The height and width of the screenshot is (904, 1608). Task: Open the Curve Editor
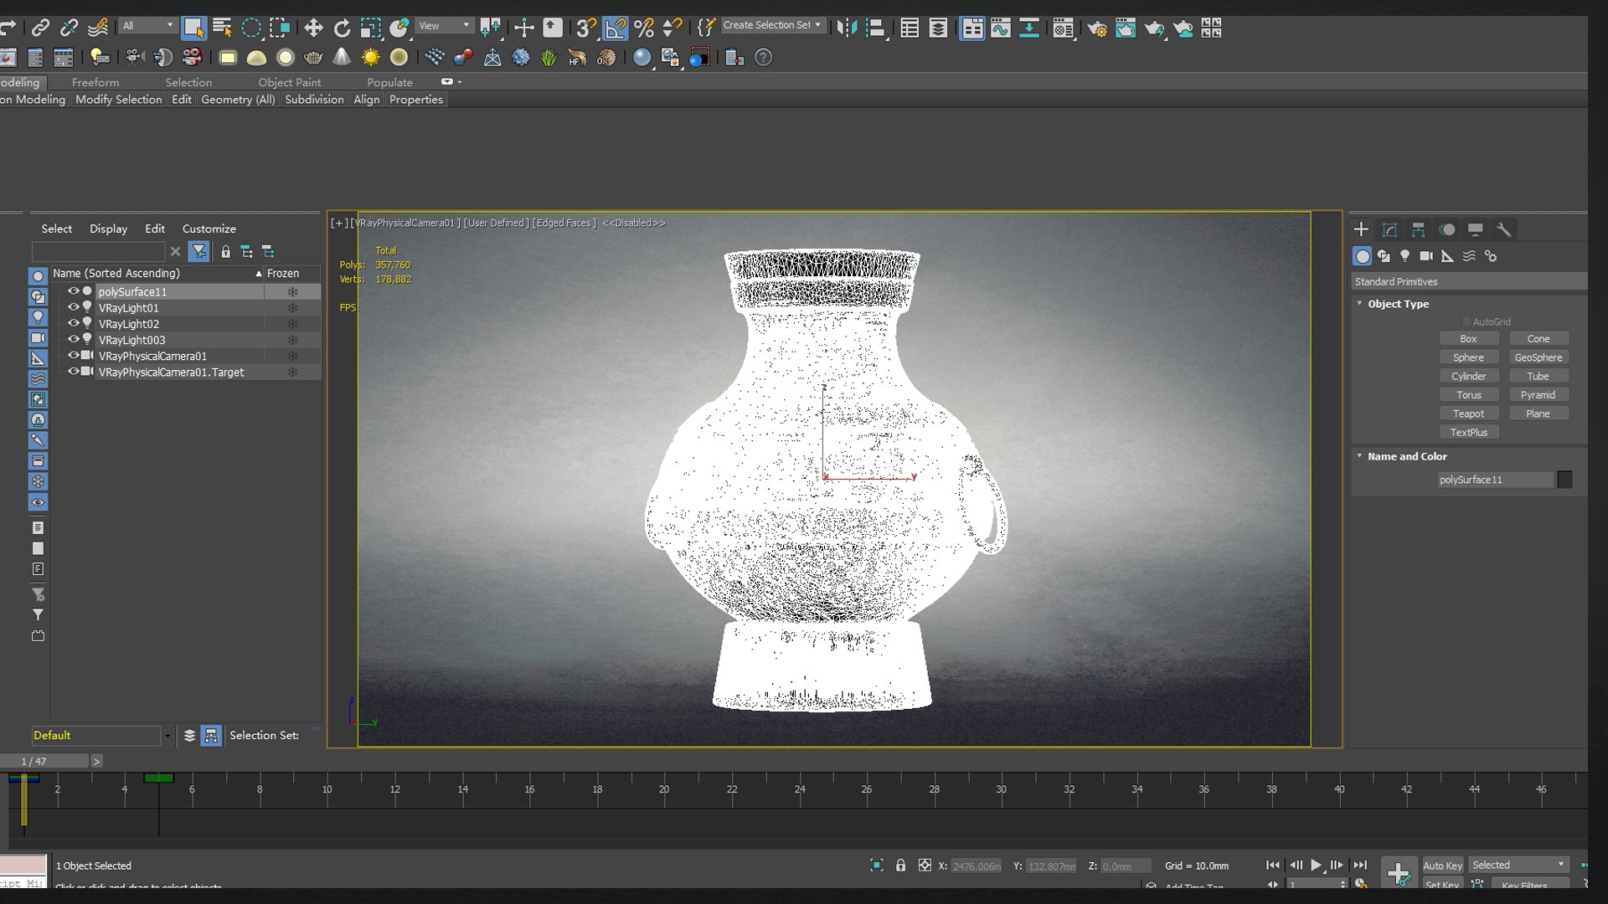click(x=1001, y=28)
